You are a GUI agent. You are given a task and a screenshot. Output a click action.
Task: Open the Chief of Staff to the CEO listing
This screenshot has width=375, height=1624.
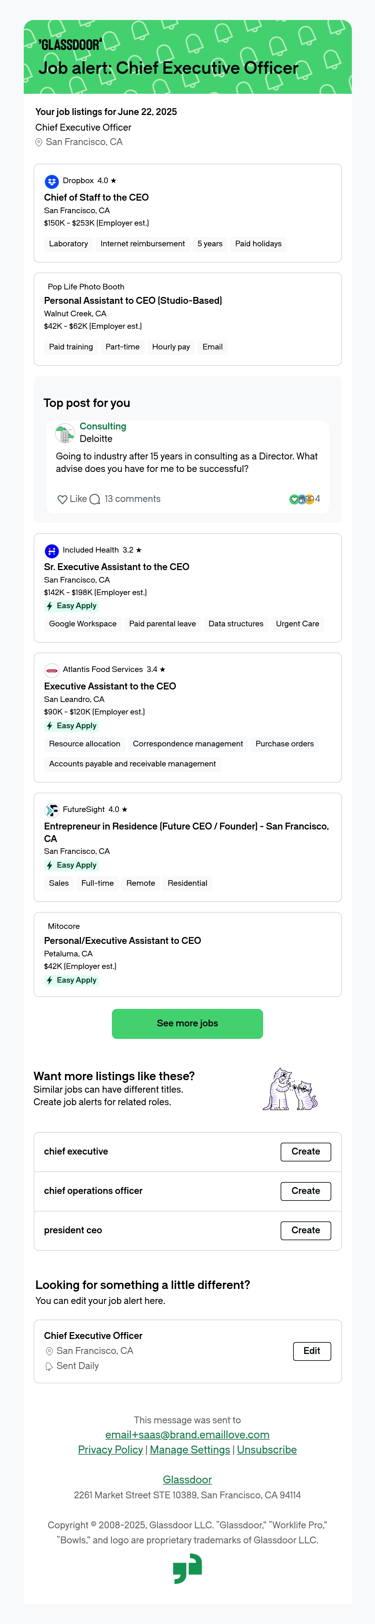[x=97, y=197]
